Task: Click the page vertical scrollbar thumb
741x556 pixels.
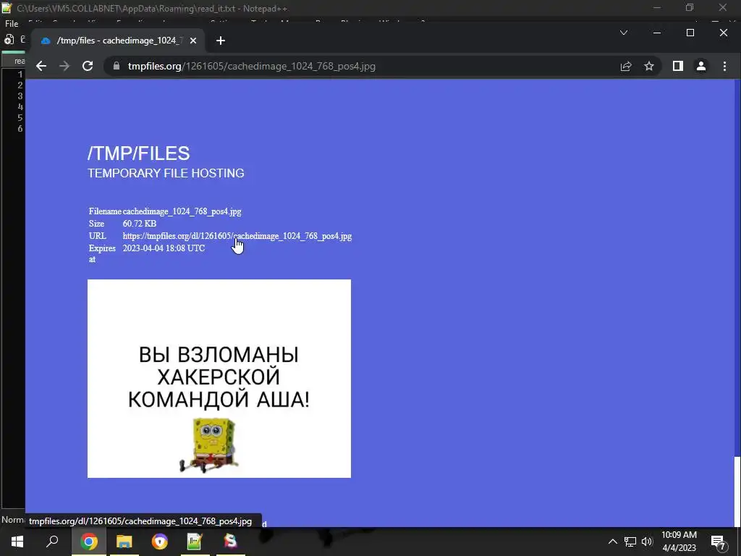Action: click(x=737, y=491)
